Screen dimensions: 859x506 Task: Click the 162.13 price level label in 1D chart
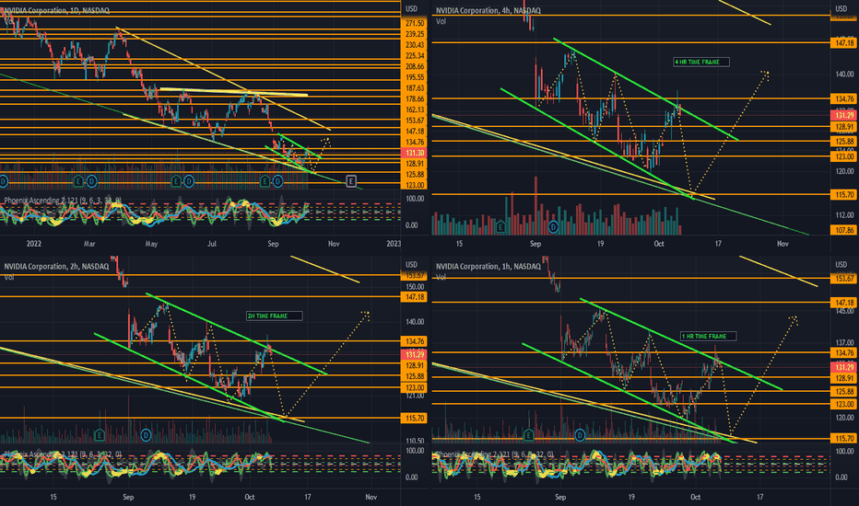pos(415,109)
